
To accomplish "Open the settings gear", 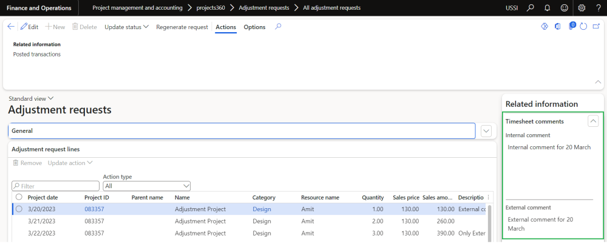I will click(582, 8).
